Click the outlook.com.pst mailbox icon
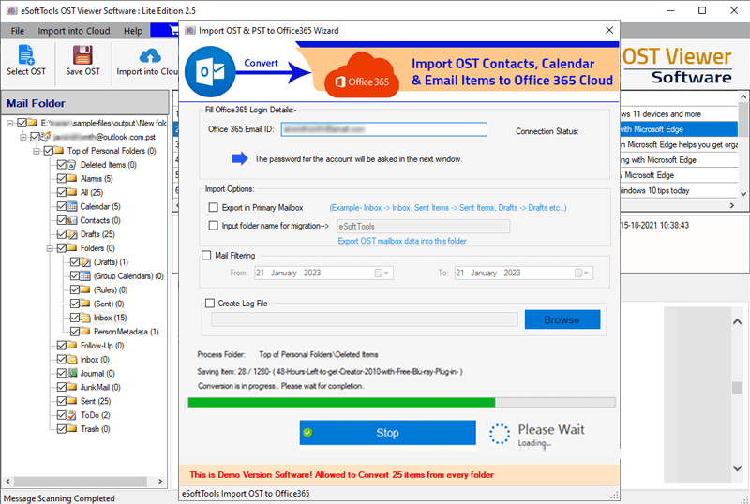The height and width of the screenshot is (504, 750). click(45, 137)
